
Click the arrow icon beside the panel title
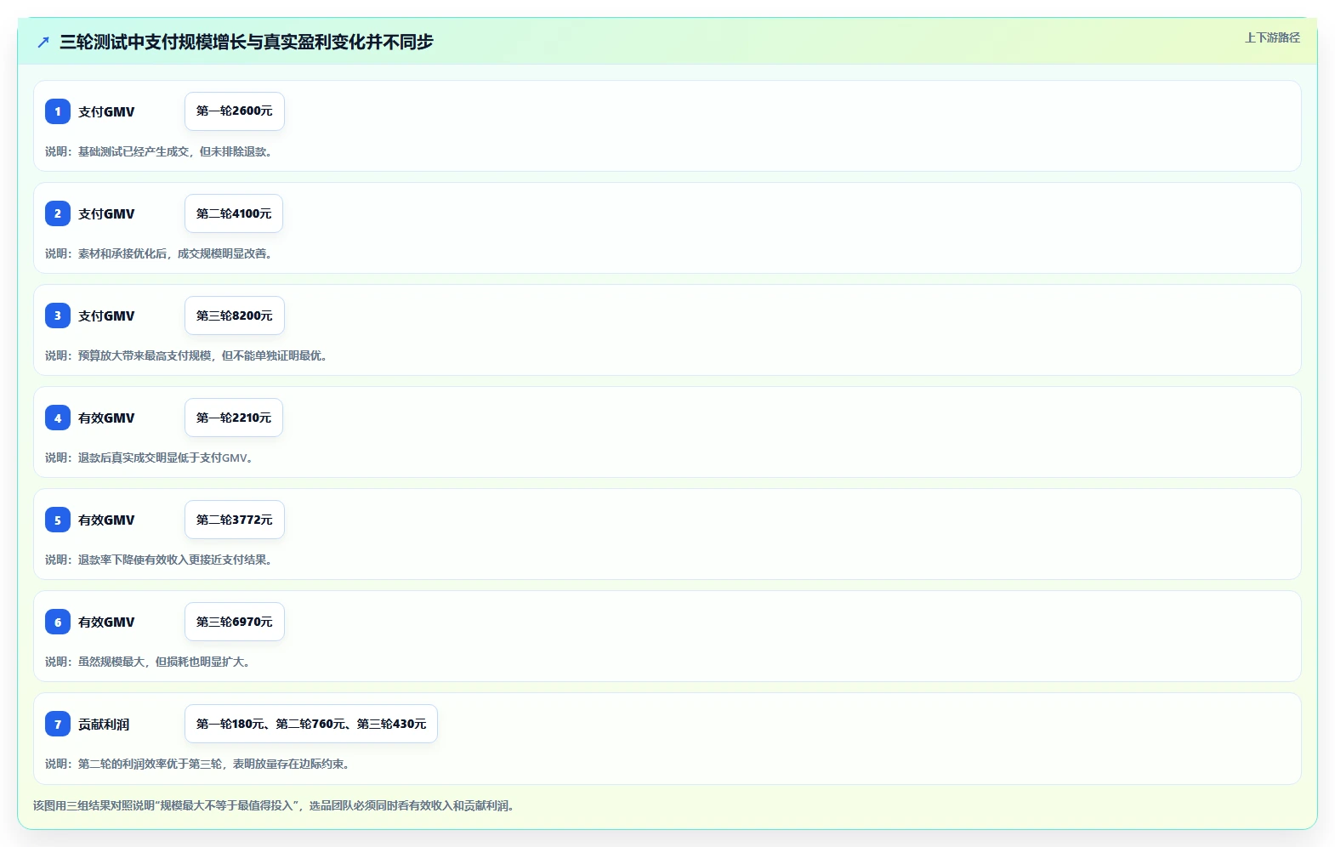tap(43, 42)
